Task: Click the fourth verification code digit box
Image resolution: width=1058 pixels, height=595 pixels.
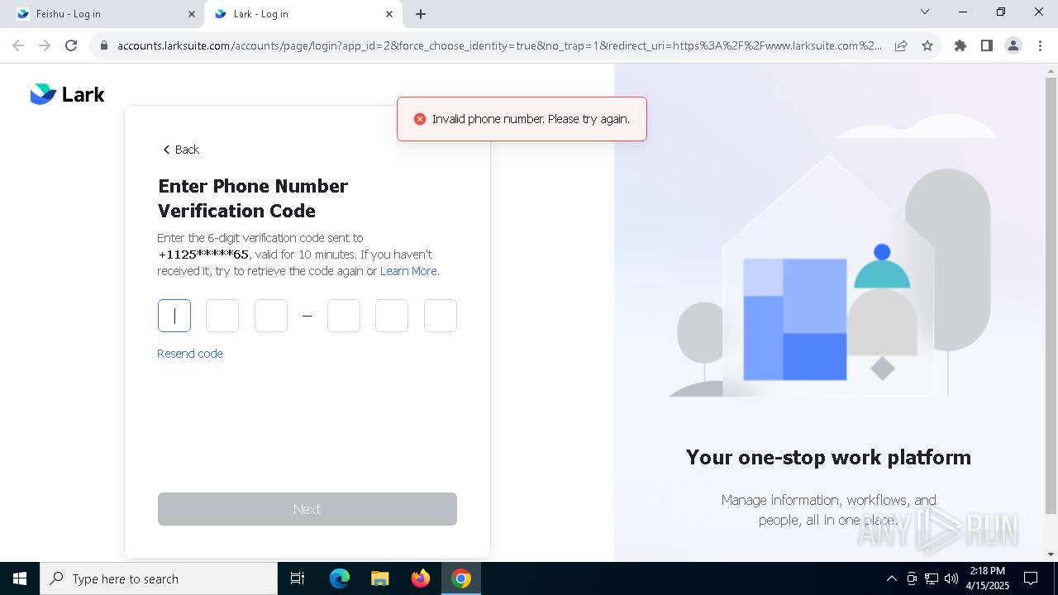Action: [344, 316]
